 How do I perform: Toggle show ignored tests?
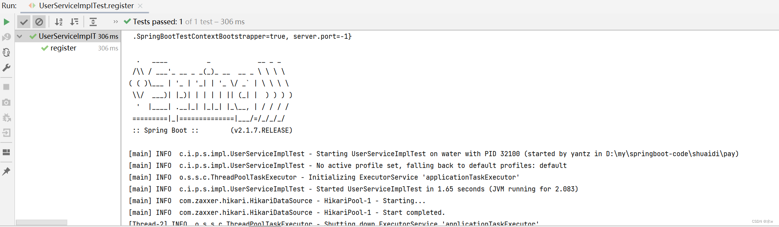(39, 22)
